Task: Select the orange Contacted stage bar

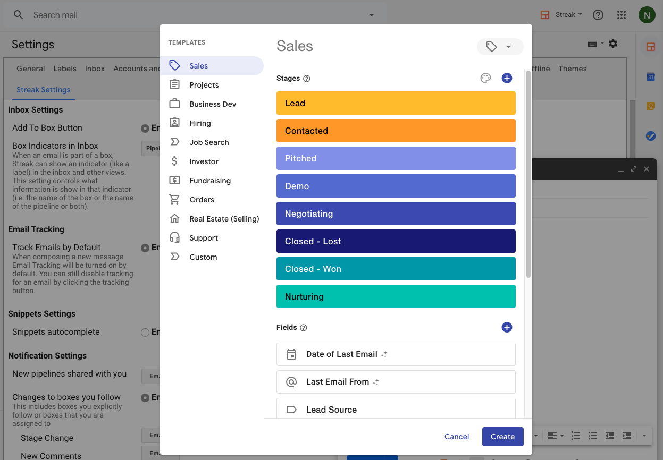Action: [x=396, y=131]
